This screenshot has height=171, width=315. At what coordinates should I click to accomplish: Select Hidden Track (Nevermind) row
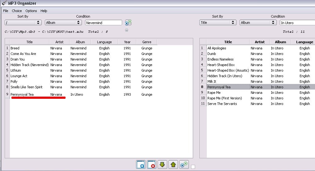[30, 65]
